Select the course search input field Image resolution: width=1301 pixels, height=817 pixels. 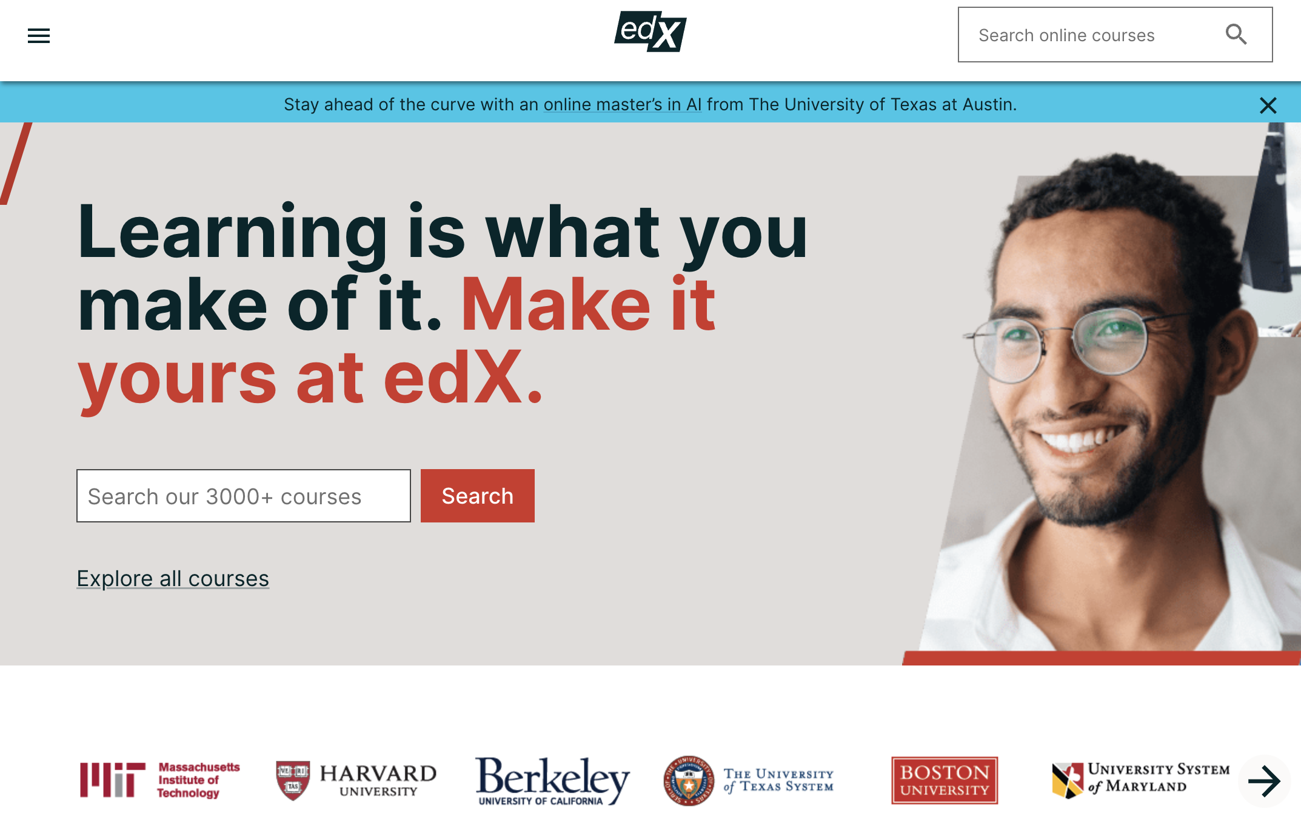point(243,495)
